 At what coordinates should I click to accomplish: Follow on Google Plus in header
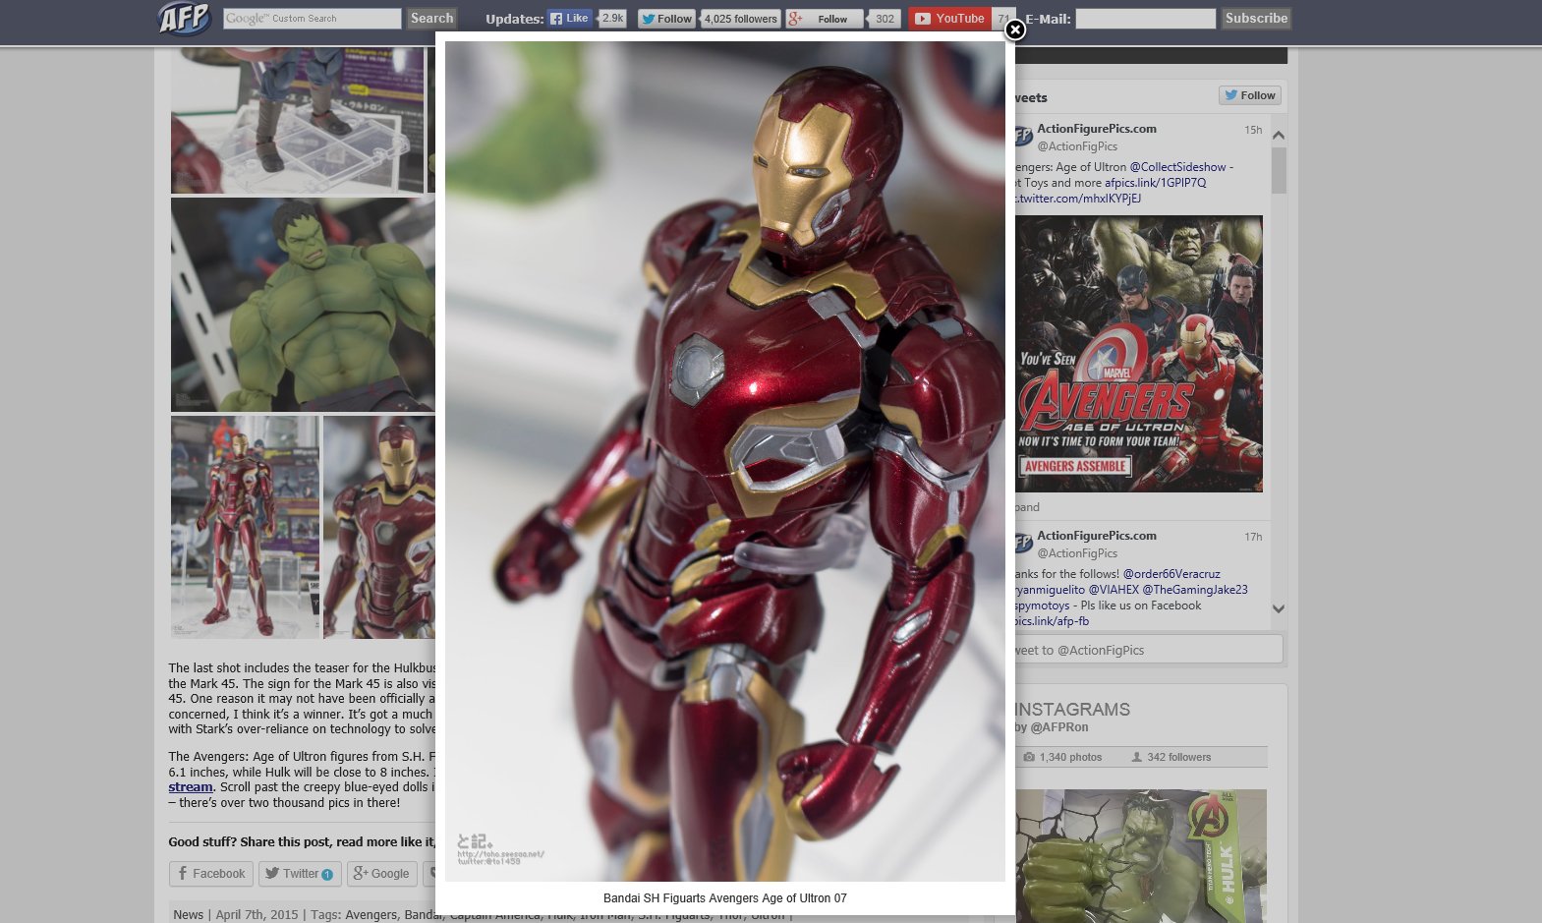824,19
